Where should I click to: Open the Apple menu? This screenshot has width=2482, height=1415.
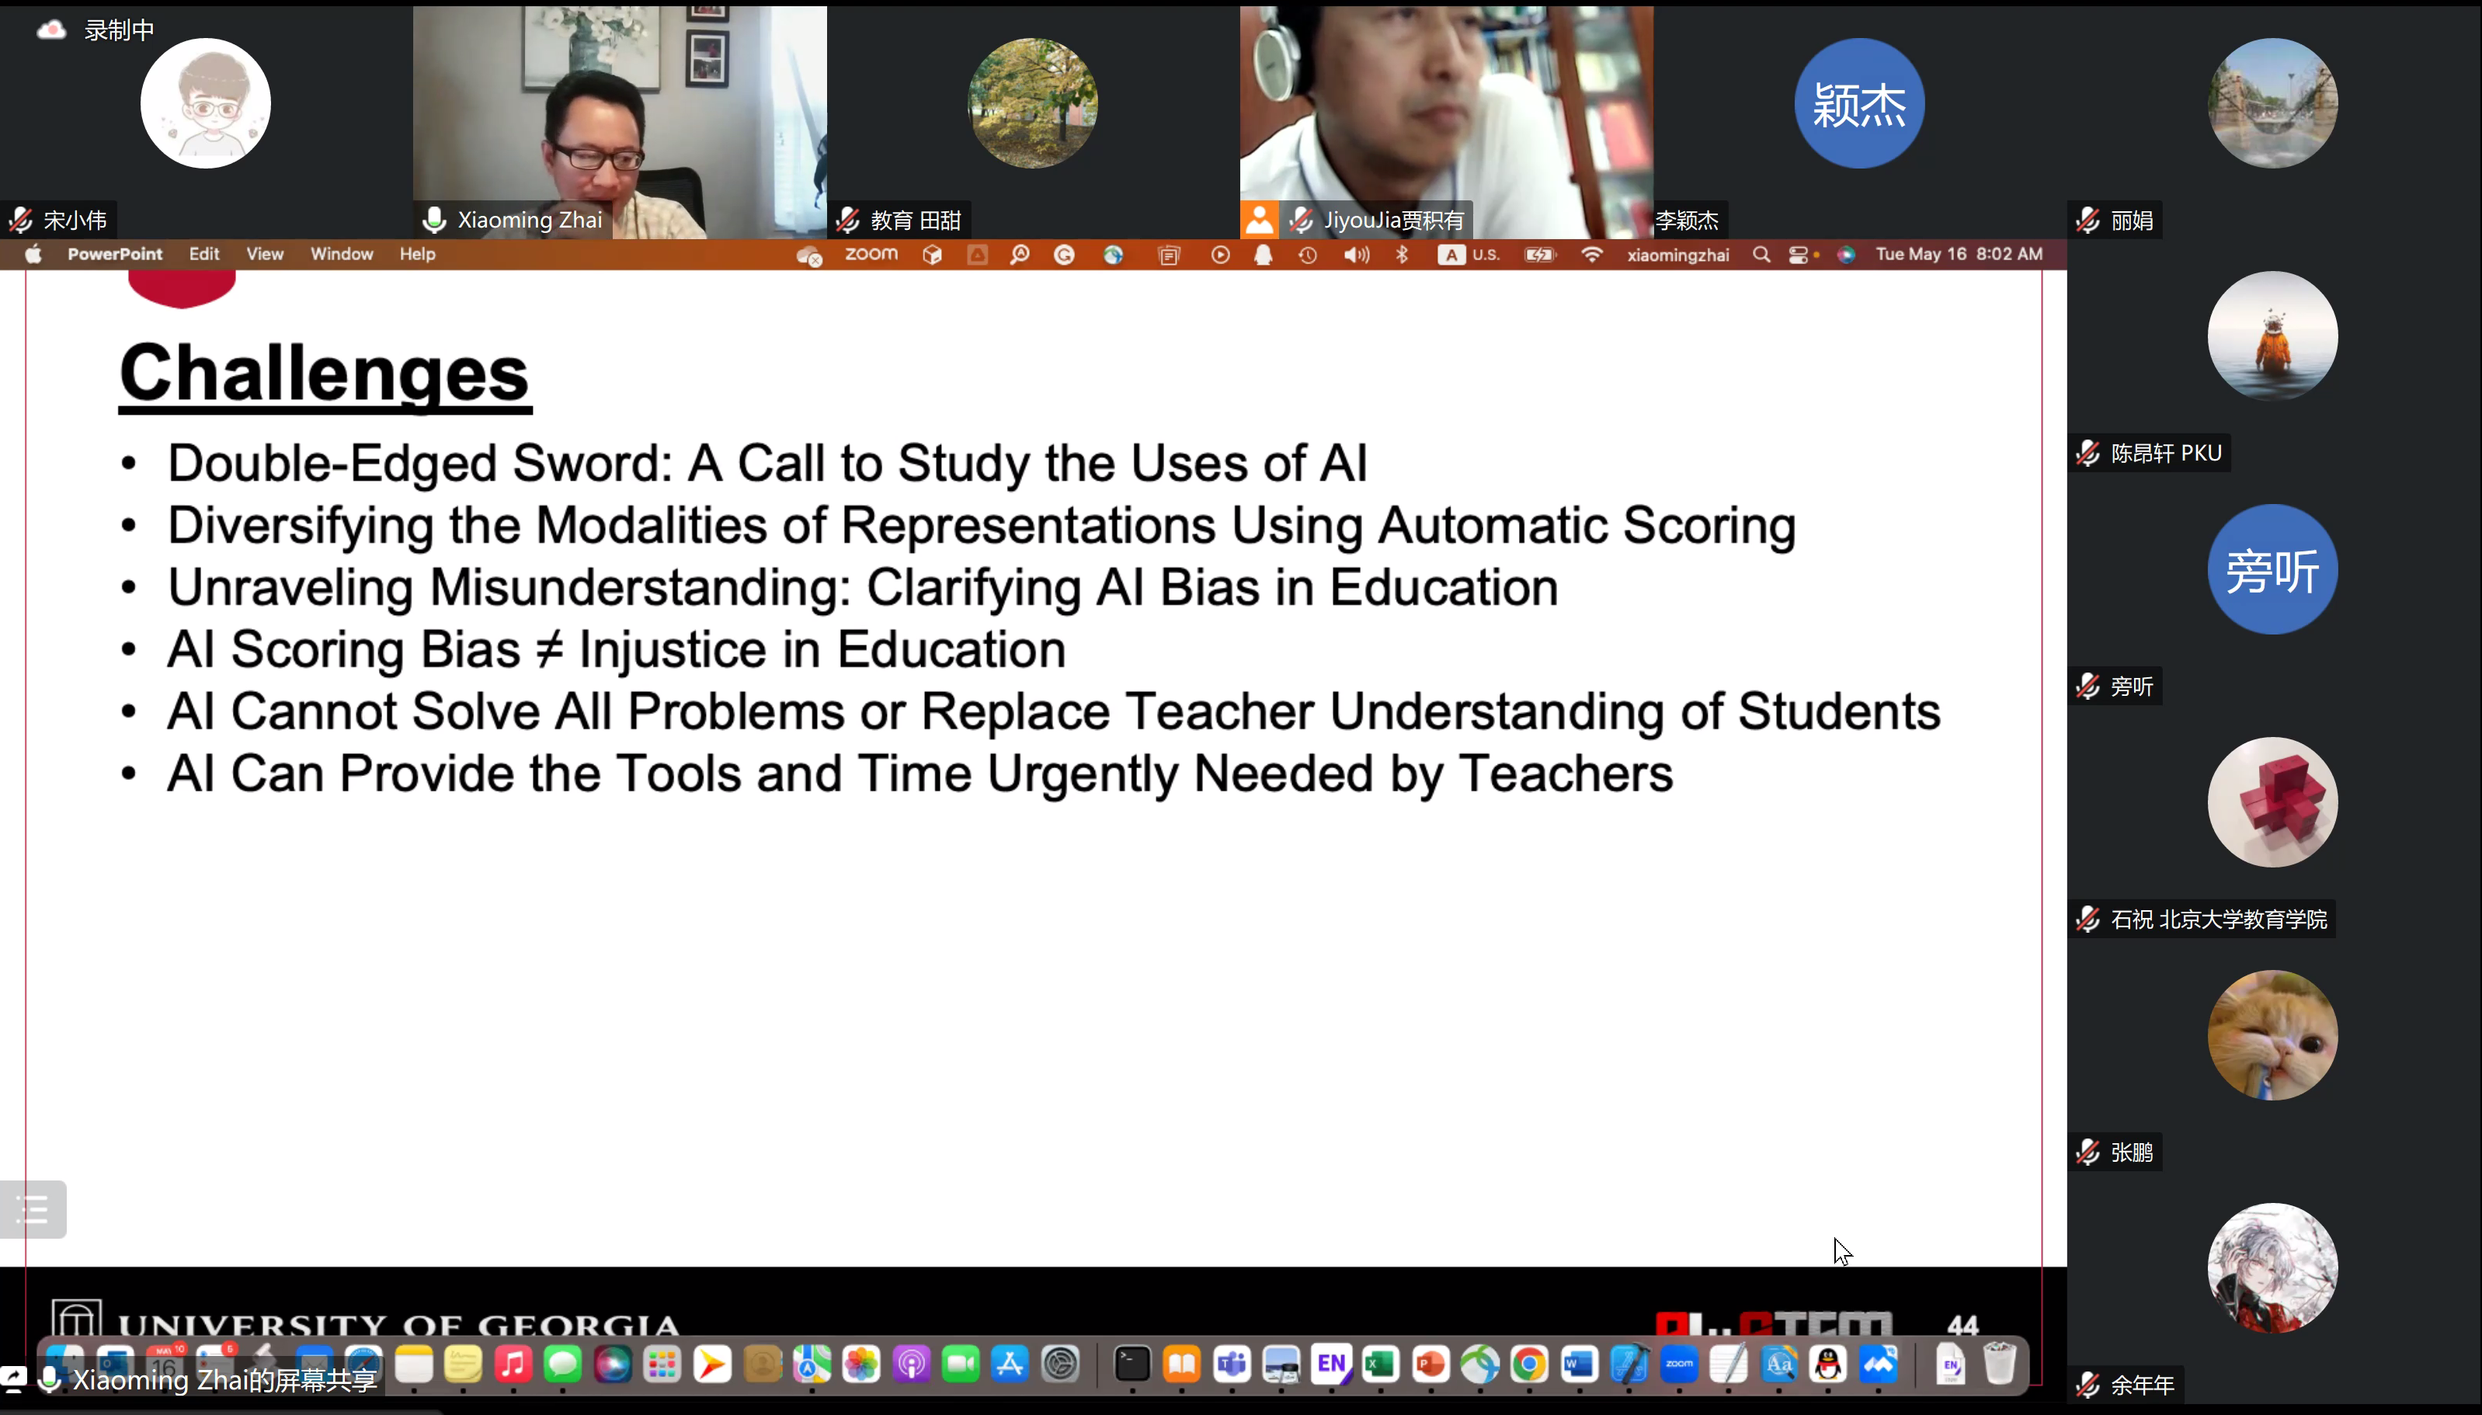[x=33, y=255]
